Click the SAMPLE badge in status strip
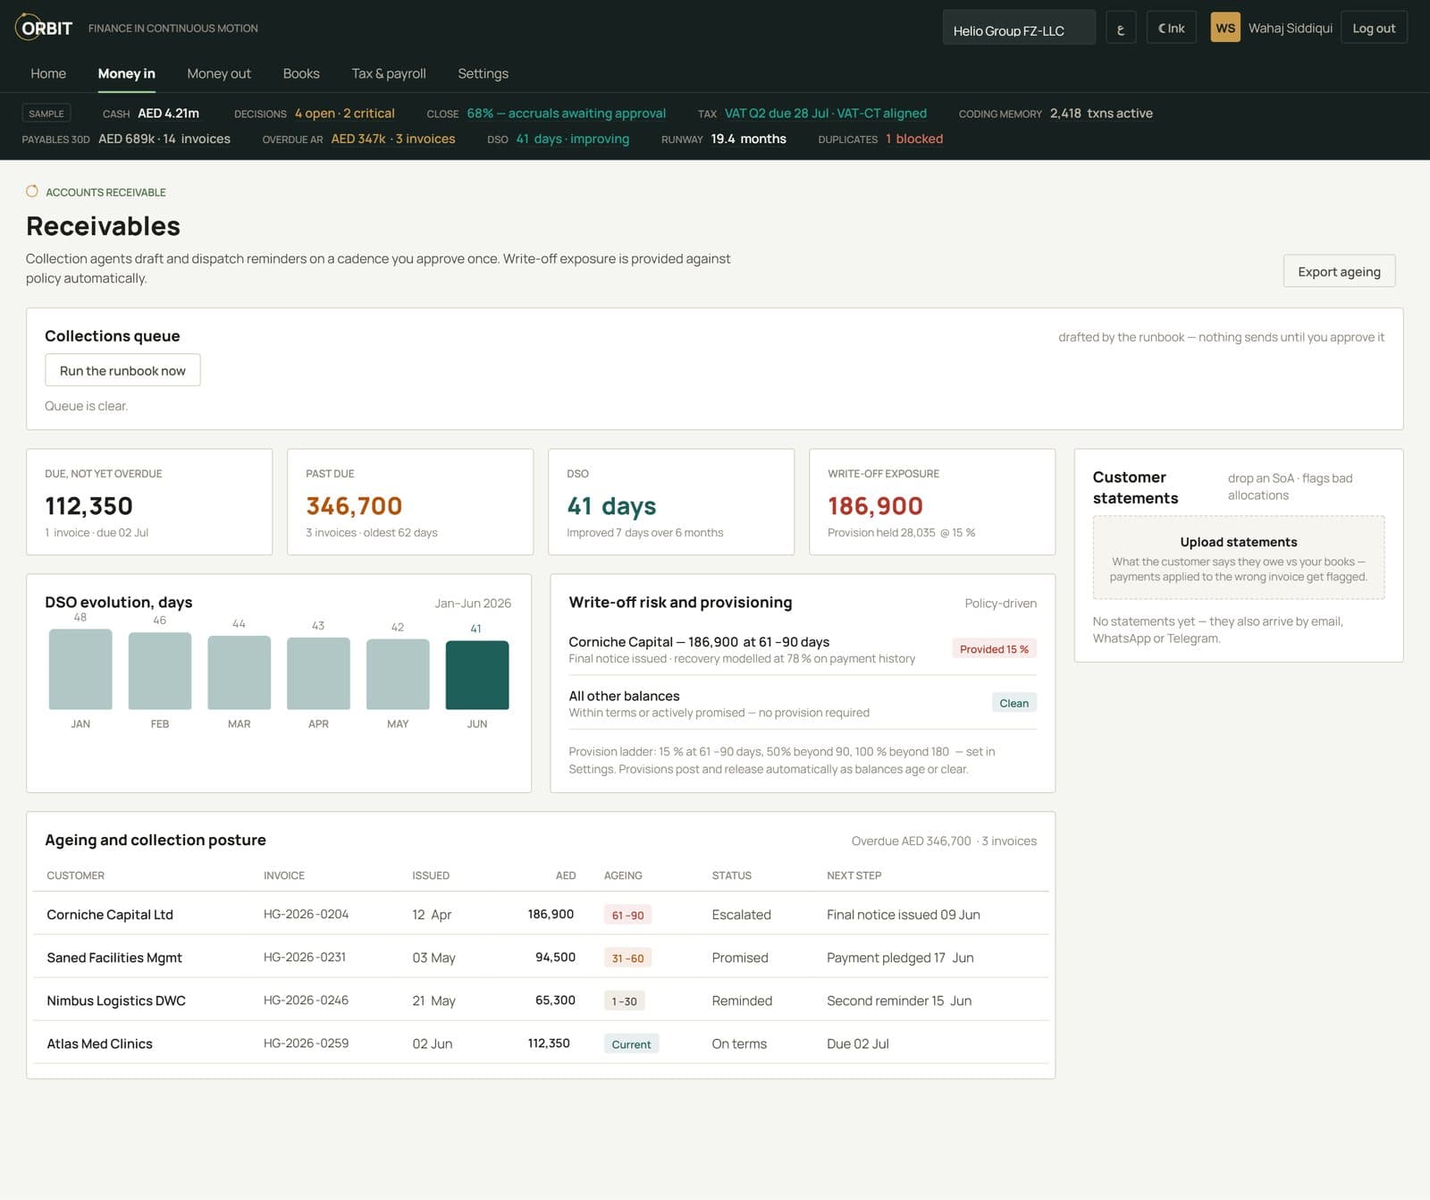Screen dimensions: 1430x1200 click(x=46, y=114)
